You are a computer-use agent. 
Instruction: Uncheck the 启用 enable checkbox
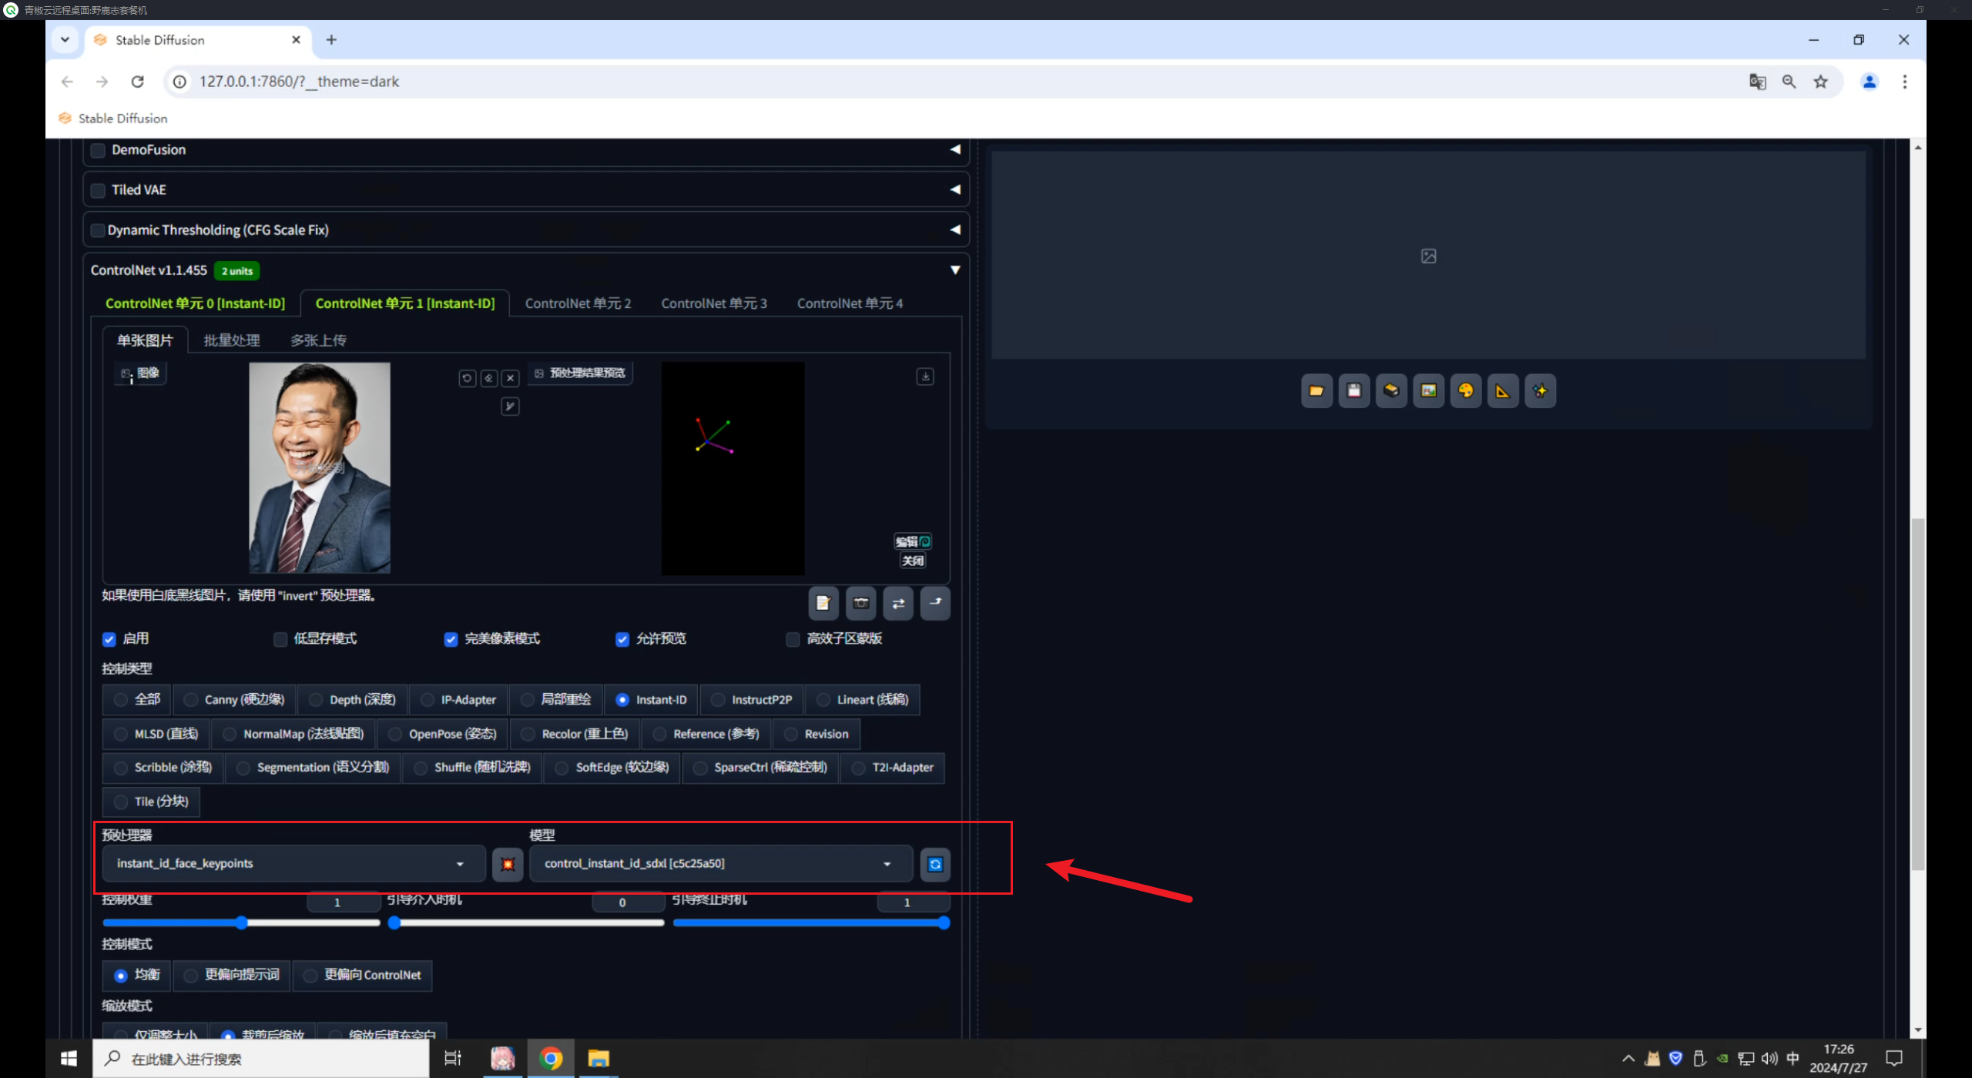pos(109,639)
